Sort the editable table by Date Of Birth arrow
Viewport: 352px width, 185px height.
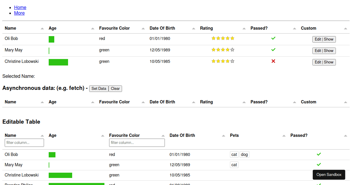[224, 136]
